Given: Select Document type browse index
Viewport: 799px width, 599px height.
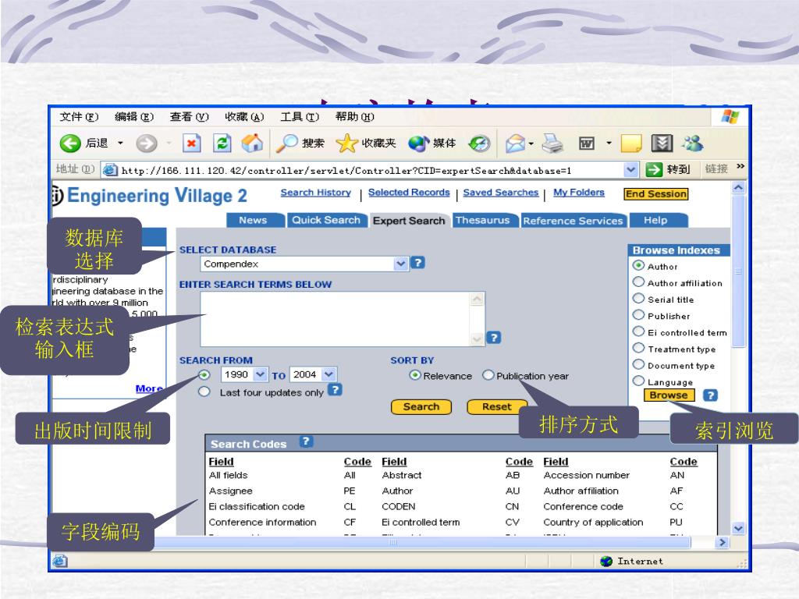Looking at the screenshot, I should pyautogui.click(x=638, y=364).
